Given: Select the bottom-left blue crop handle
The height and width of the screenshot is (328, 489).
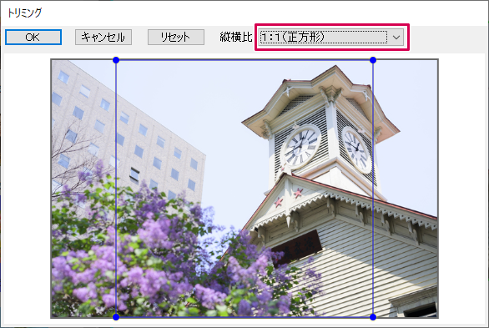Looking at the screenshot, I should (x=116, y=317).
